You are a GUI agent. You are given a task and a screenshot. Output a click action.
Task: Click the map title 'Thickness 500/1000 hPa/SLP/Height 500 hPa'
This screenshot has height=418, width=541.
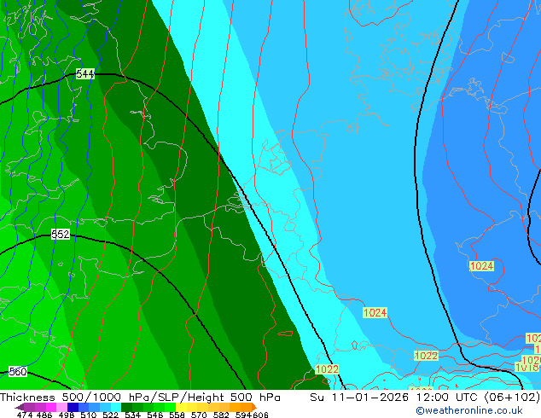pos(140,398)
